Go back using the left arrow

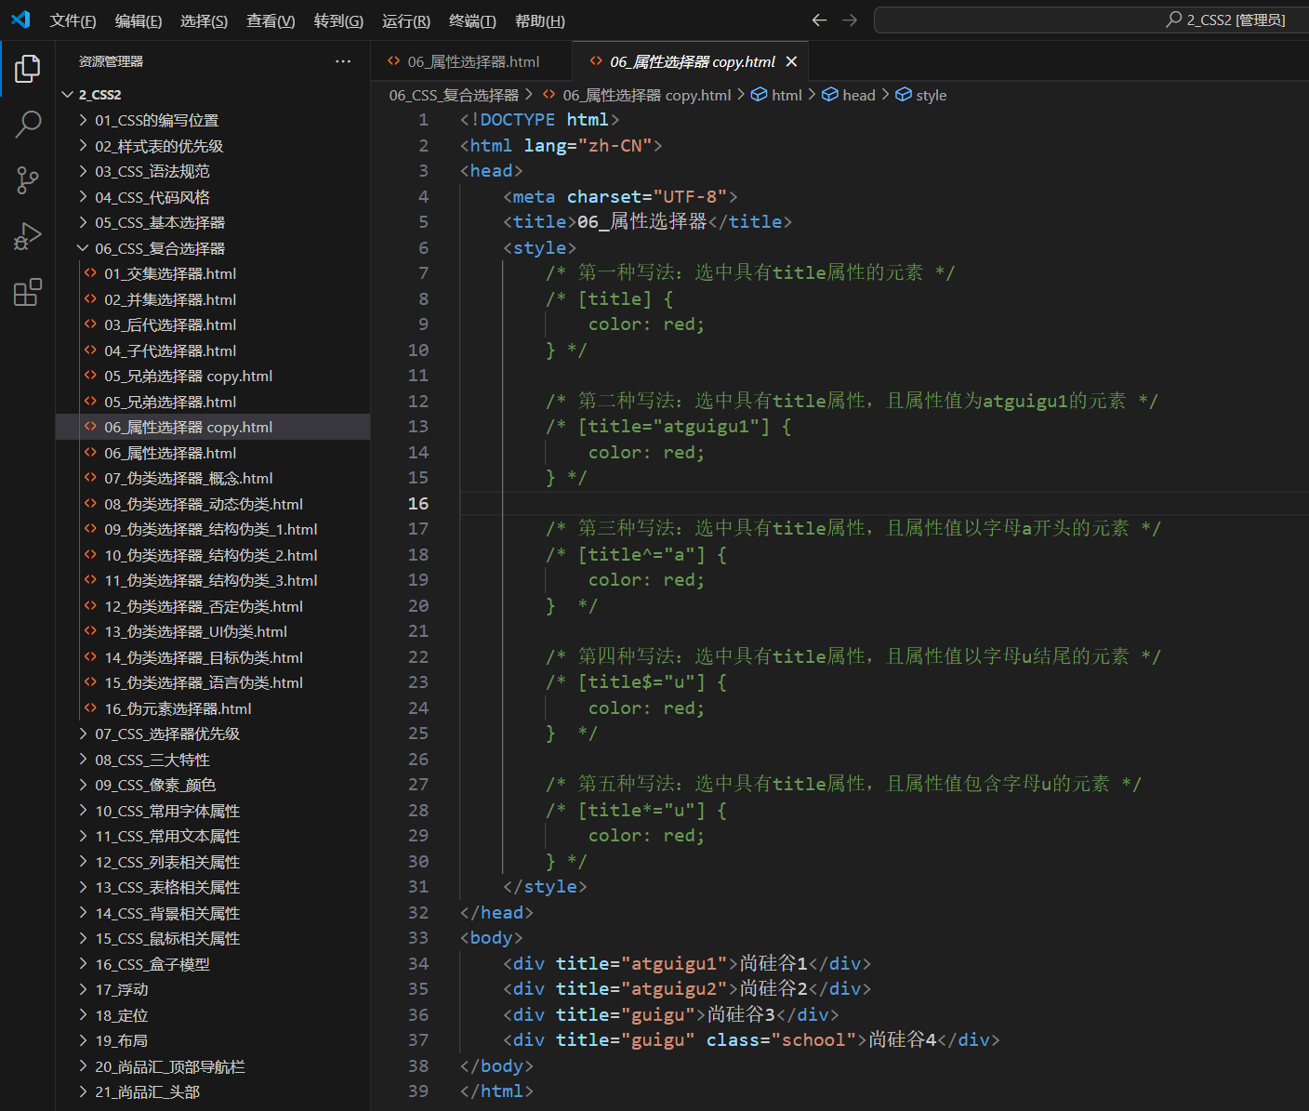point(819,20)
